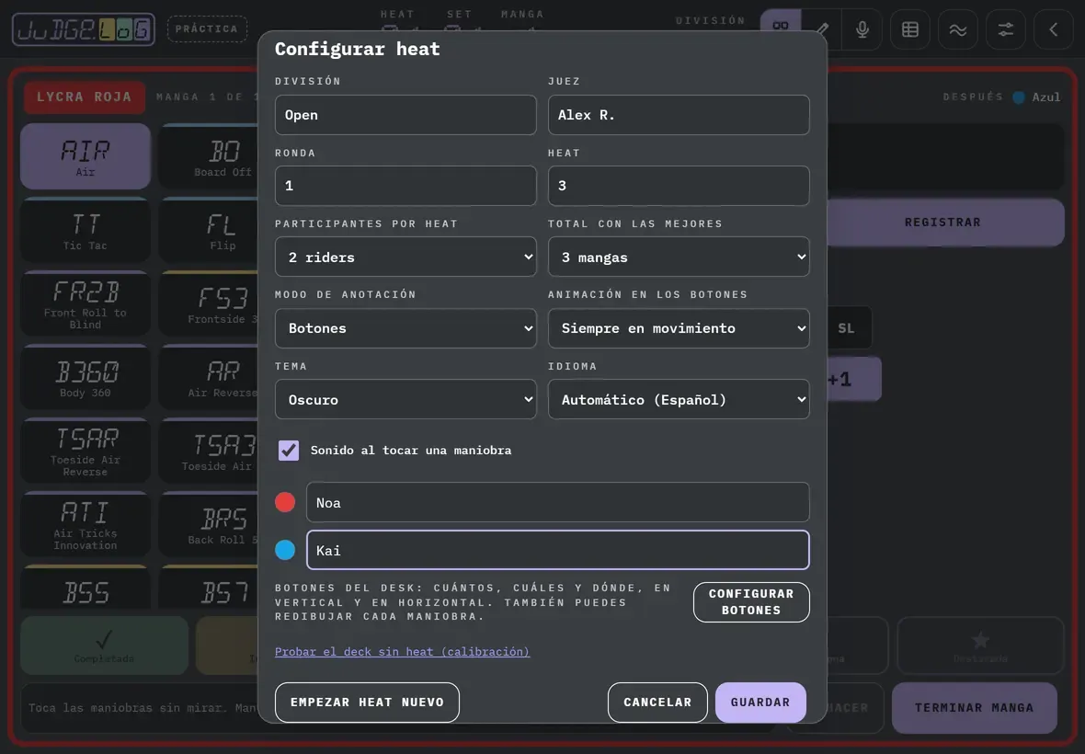The height and width of the screenshot is (754, 1085).
Task: Switch to microphone voice input mode
Action: (x=862, y=29)
